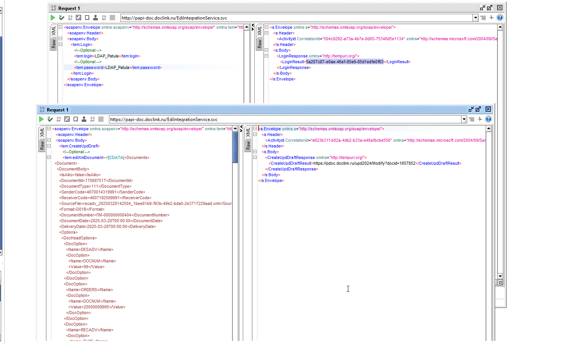Run the CreateUpdDraft request with green arrow
Image resolution: width=575 pixels, height=344 pixels.
pos(41,119)
